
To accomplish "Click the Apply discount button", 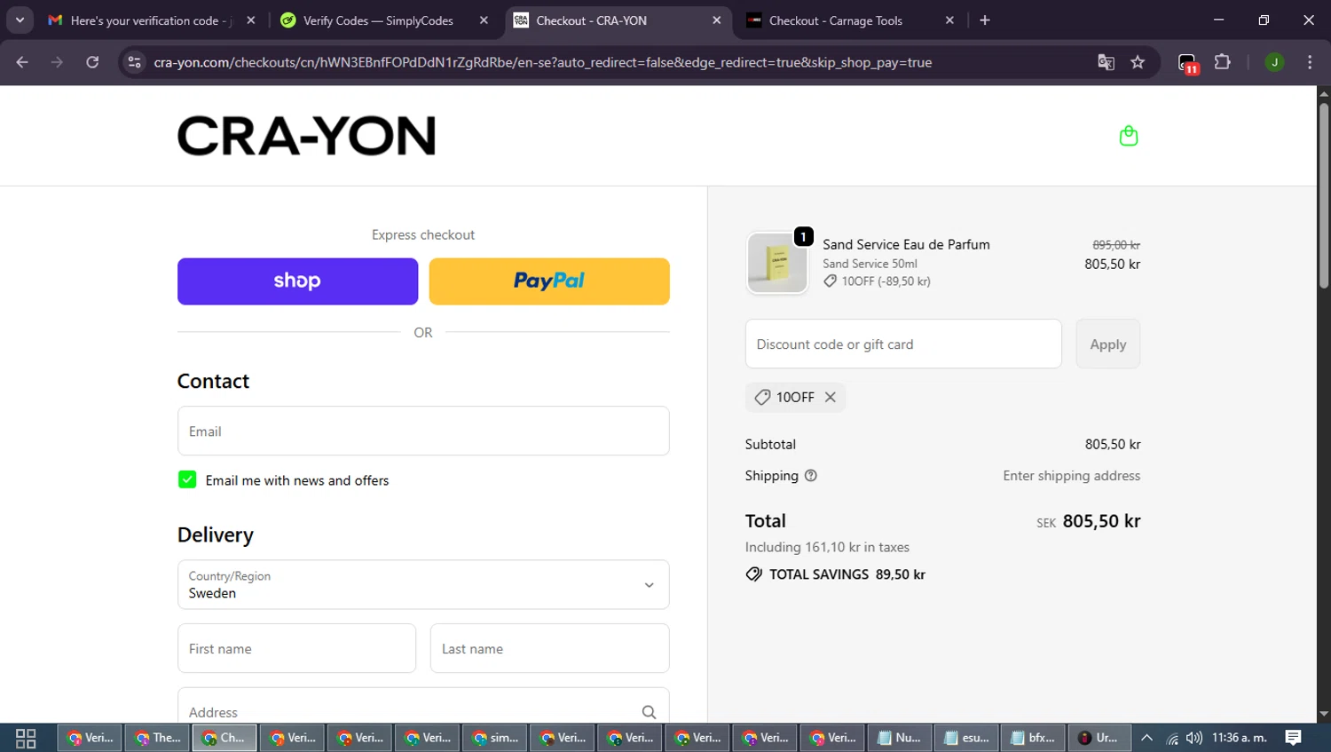I will [x=1107, y=344].
